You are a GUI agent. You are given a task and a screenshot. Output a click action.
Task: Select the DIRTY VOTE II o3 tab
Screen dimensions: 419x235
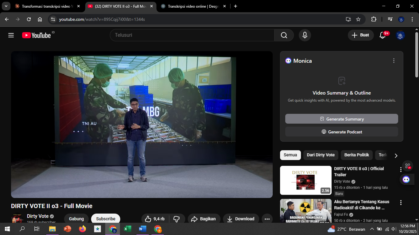point(120,6)
